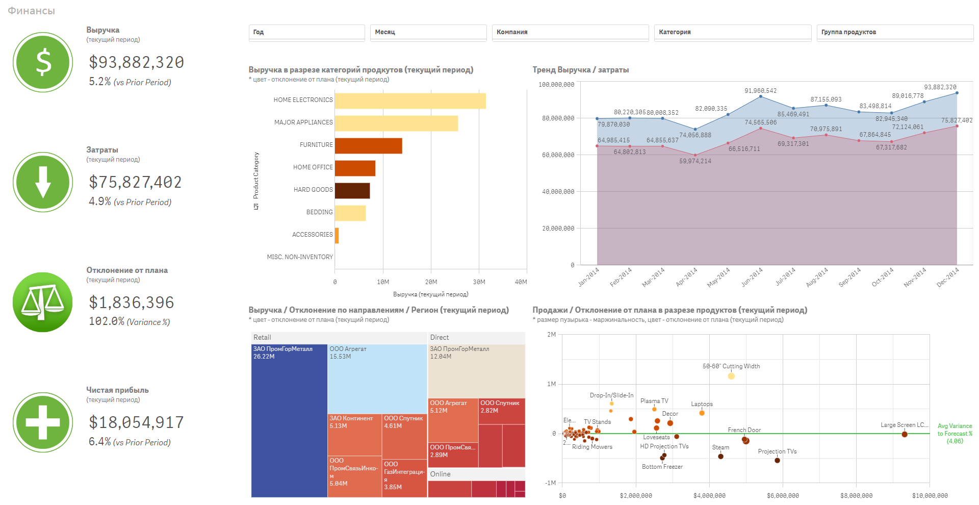Click the green down-arrow costs icon

(43, 182)
